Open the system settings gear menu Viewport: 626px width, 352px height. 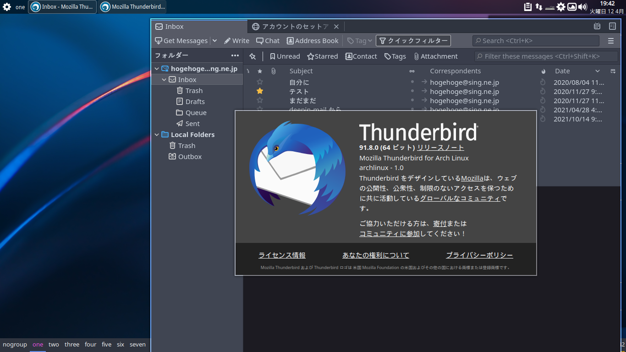[7, 7]
